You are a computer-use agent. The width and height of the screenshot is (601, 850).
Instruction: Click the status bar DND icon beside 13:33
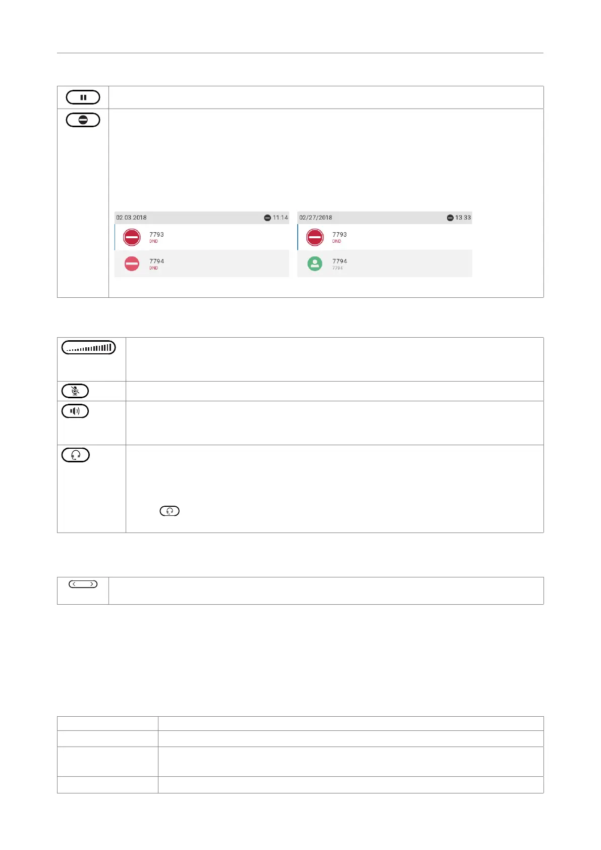pos(450,218)
